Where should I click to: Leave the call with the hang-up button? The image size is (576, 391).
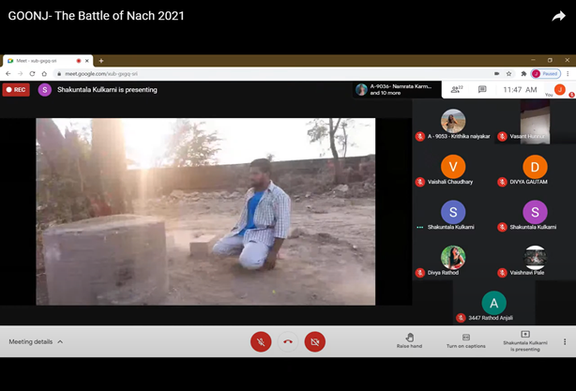[x=288, y=342]
